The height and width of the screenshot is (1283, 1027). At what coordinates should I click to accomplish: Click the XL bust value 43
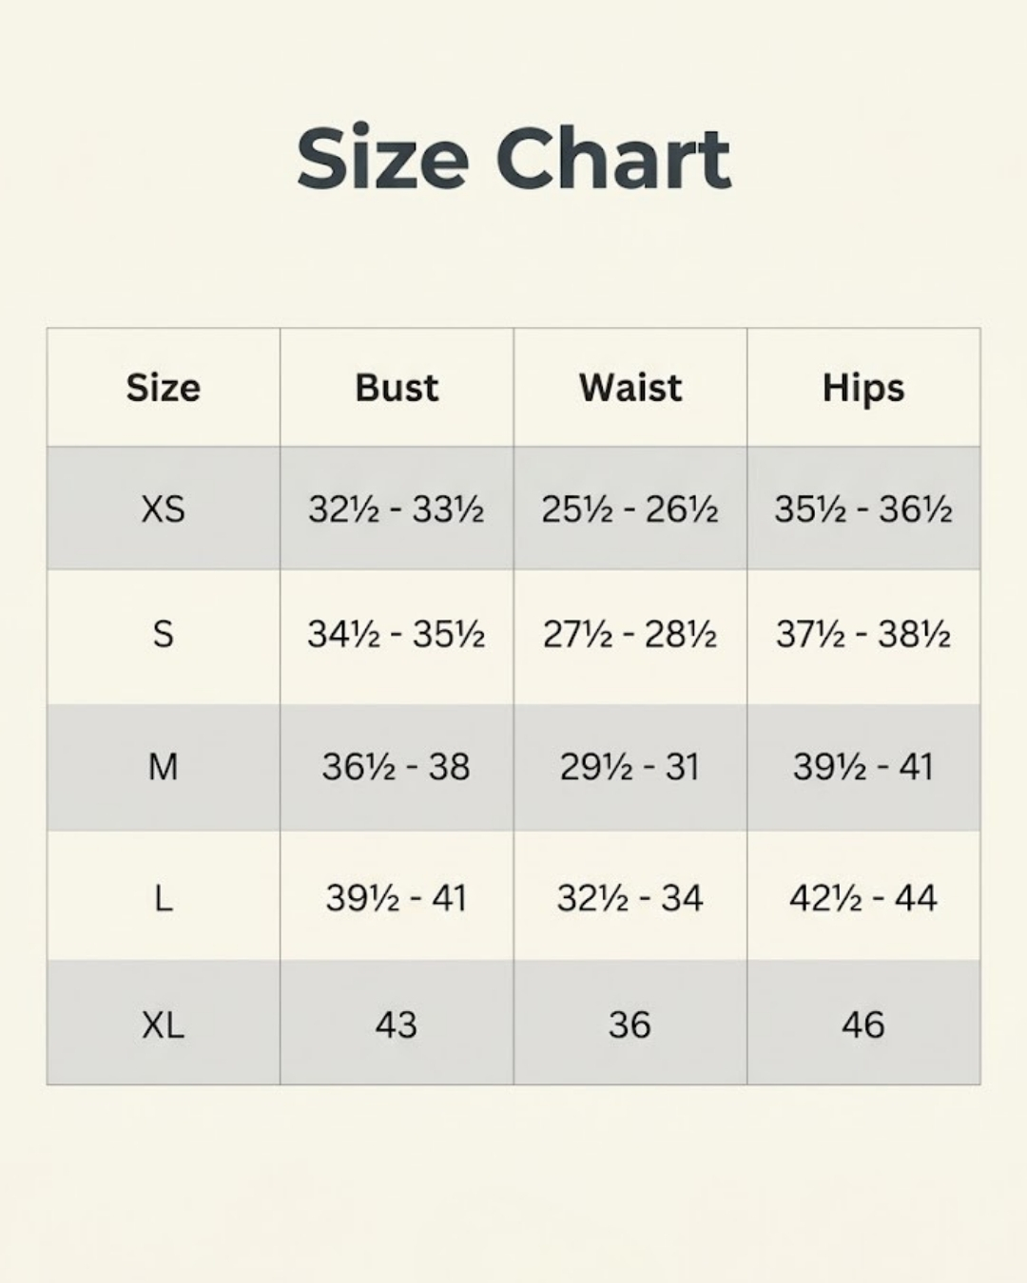(x=397, y=1025)
